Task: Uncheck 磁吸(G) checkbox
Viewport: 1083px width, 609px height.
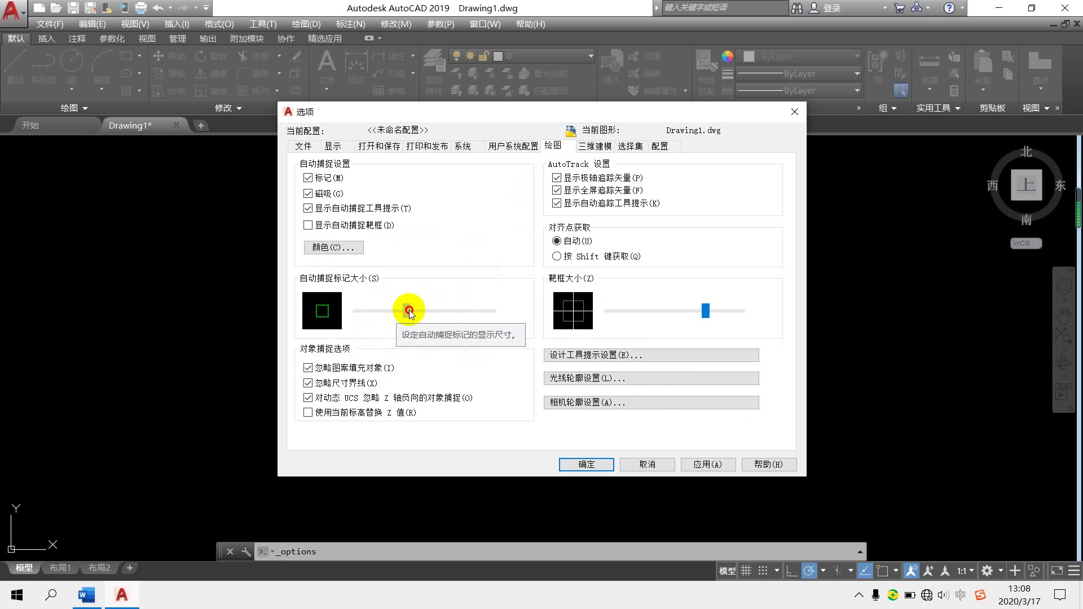Action: (x=308, y=193)
